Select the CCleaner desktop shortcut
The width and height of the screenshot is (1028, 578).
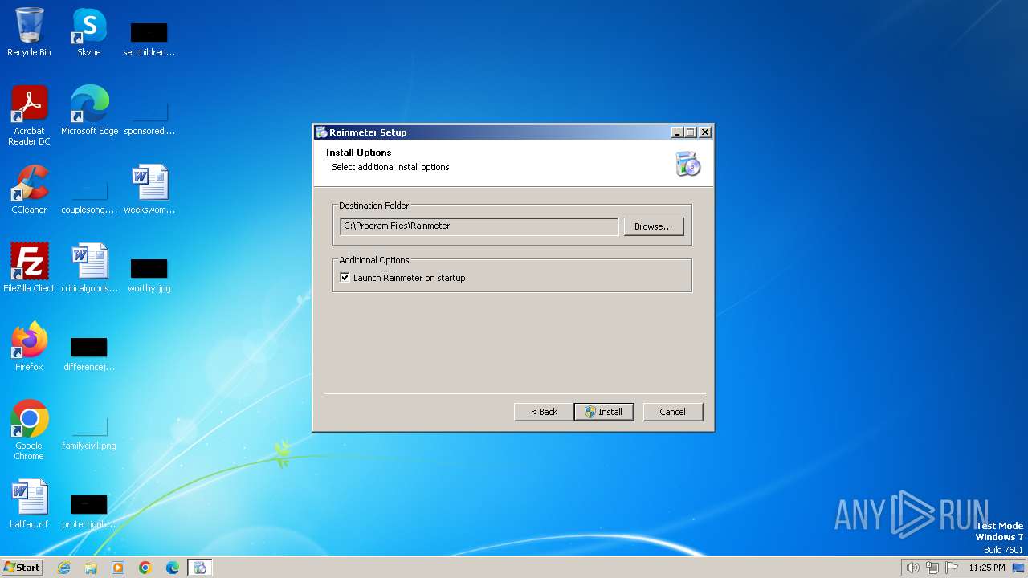tap(29, 189)
